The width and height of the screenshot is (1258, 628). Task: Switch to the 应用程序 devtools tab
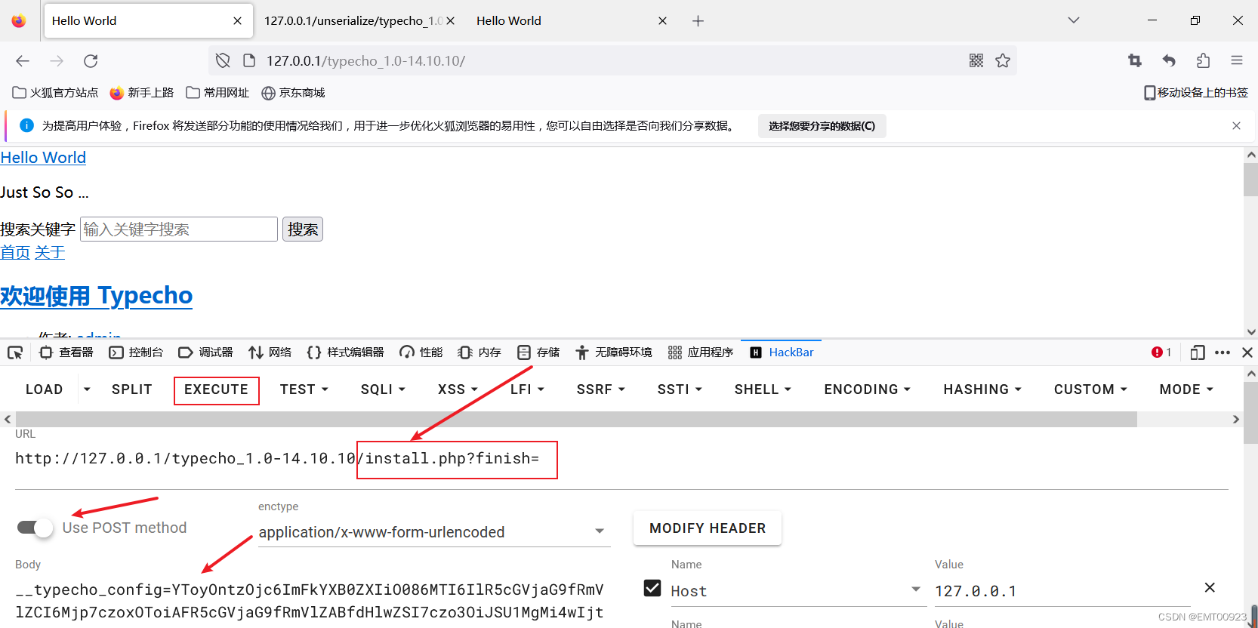tap(701, 352)
